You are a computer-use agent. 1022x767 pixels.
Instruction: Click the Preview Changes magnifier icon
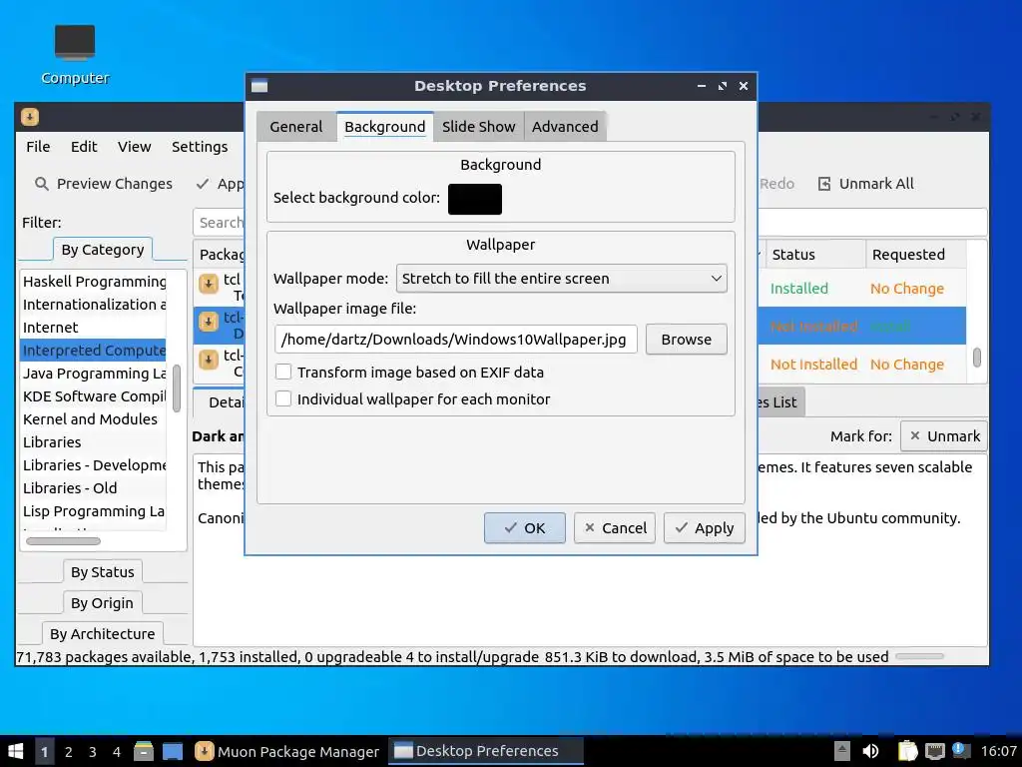tap(41, 184)
